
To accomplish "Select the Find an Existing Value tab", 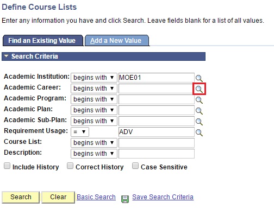I will [42, 41].
